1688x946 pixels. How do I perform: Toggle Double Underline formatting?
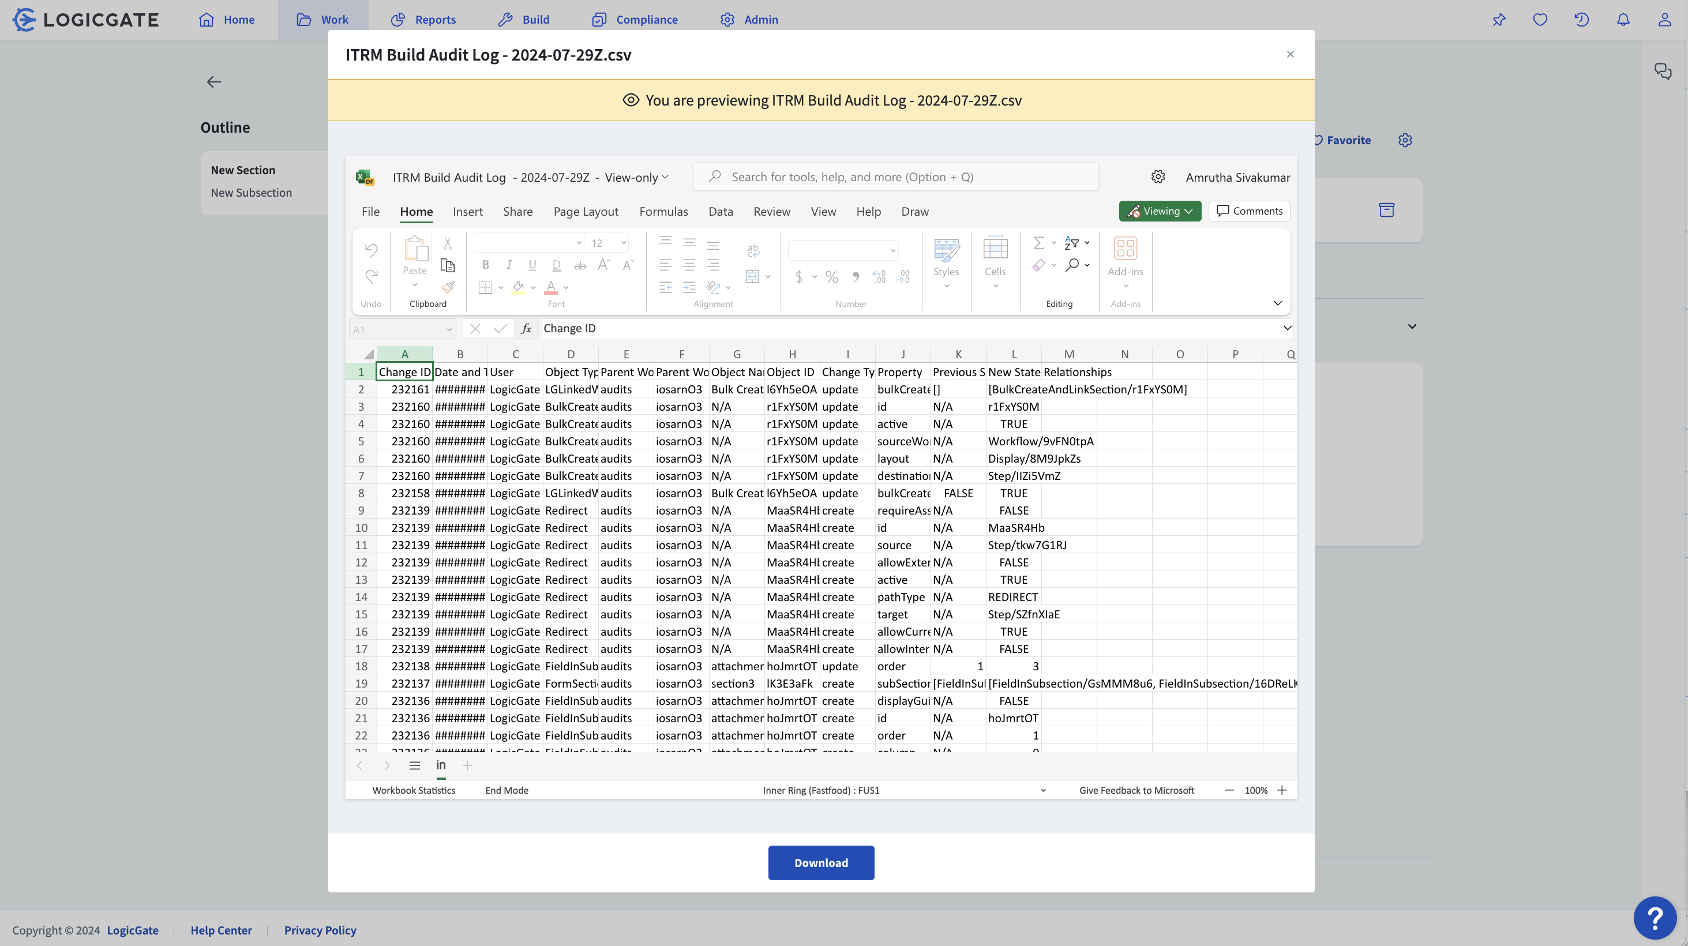coord(556,265)
